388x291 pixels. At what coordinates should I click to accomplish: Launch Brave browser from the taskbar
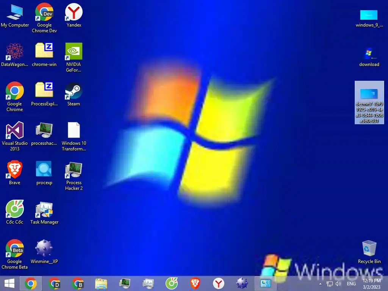195,283
